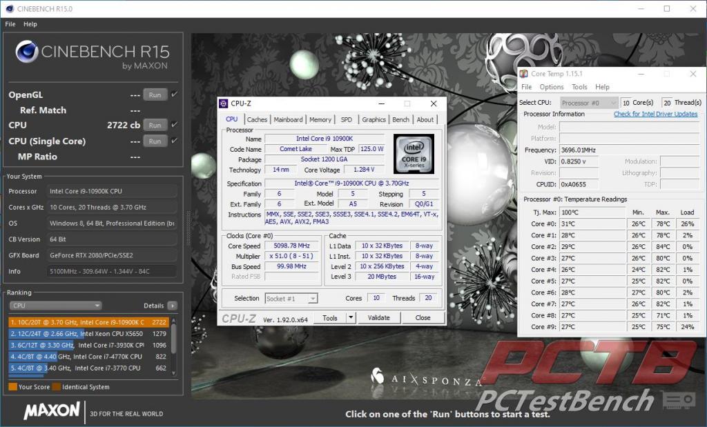Toggle the CPU Single Core checkmark
The width and height of the screenshot is (707, 427).
click(x=174, y=141)
